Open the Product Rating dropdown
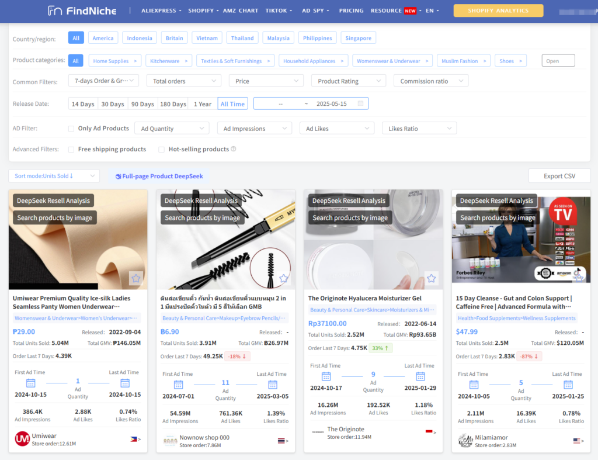 (349, 81)
